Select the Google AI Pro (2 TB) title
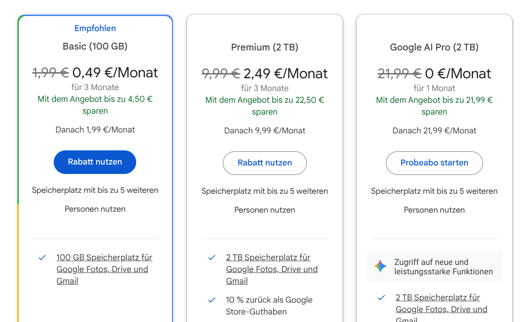 click(x=434, y=47)
